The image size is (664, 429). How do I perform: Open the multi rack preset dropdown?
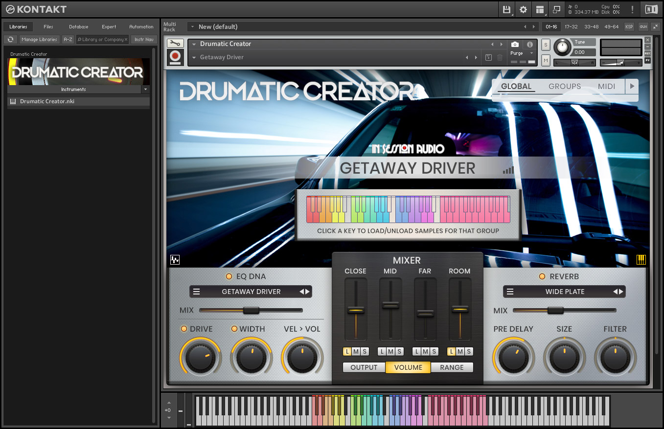coord(192,26)
